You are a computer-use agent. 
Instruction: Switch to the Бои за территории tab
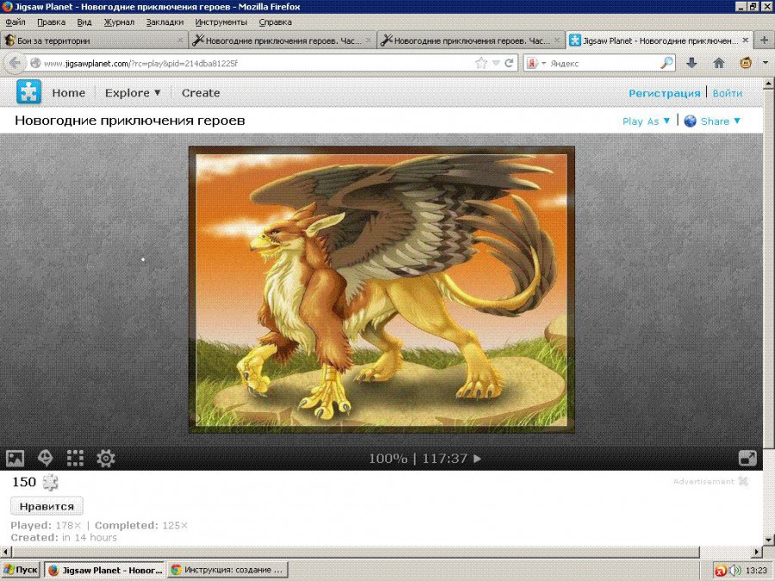pos(90,40)
